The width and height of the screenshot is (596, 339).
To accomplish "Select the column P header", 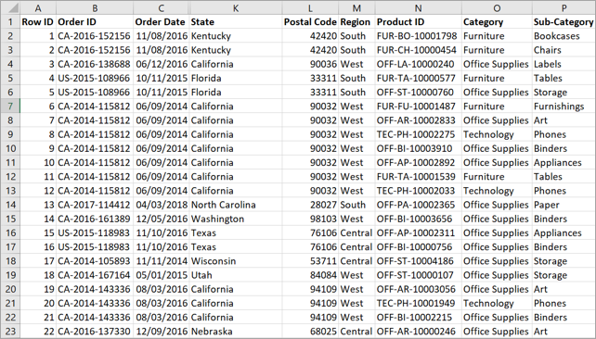I will [x=564, y=8].
